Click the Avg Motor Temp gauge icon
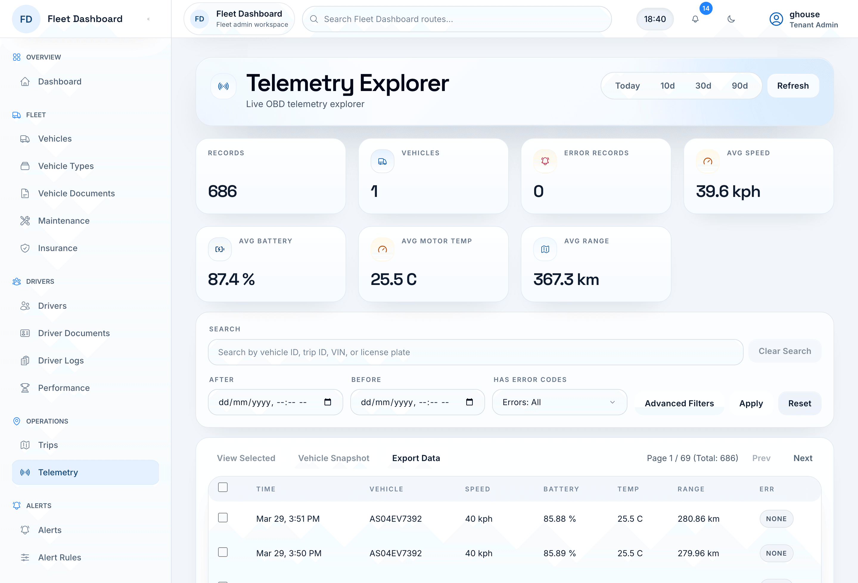The width and height of the screenshot is (858, 583). pyautogui.click(x=382, y=249)
